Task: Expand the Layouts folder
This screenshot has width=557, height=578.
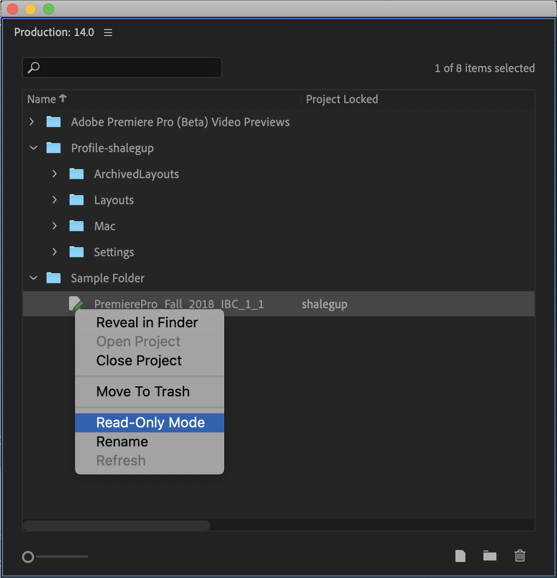Action: [x=55, y=200]
